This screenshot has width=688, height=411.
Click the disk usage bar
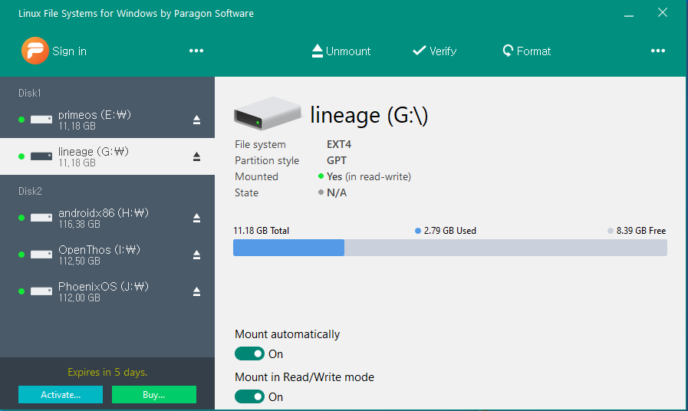point(450,248)
